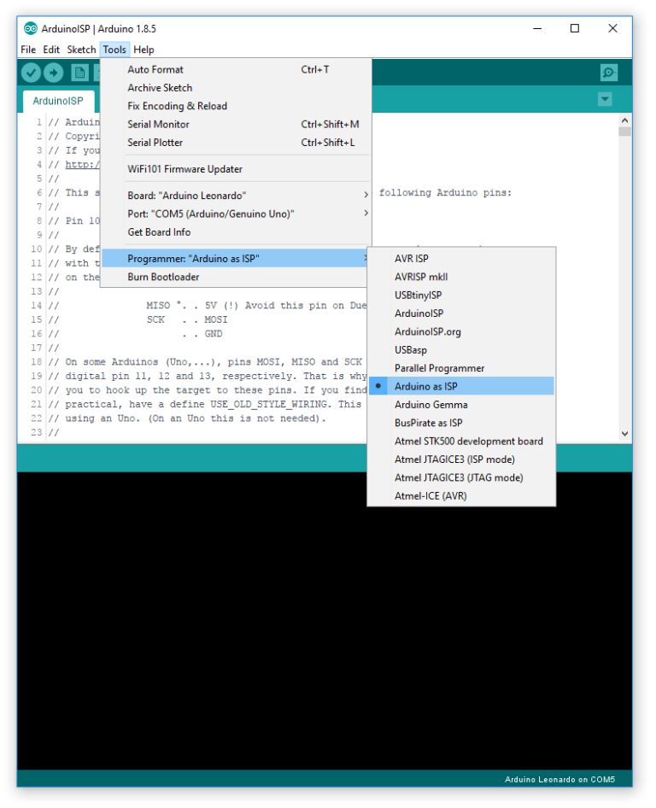Select AVRISP mkII programmer
656x808 pixels.
(x=462, y=277)
